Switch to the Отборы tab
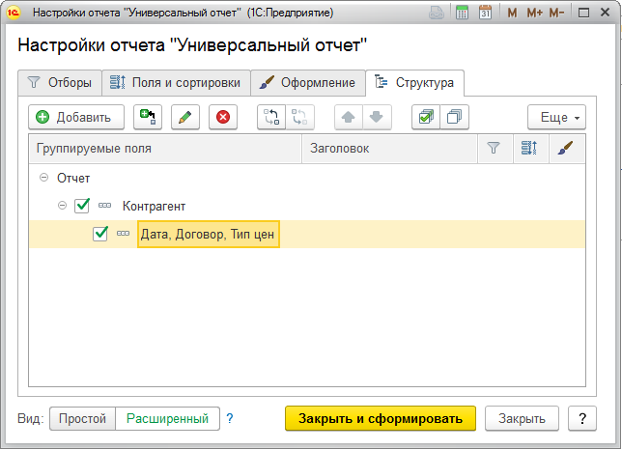Image resolution: width=622 pixels, height=450 pixels. 61,83
